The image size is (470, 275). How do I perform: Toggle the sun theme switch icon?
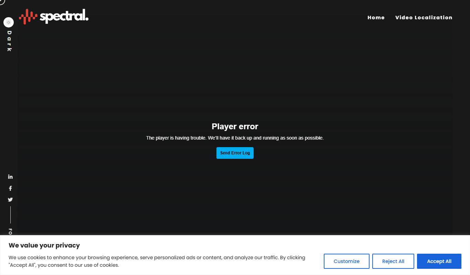9,22
